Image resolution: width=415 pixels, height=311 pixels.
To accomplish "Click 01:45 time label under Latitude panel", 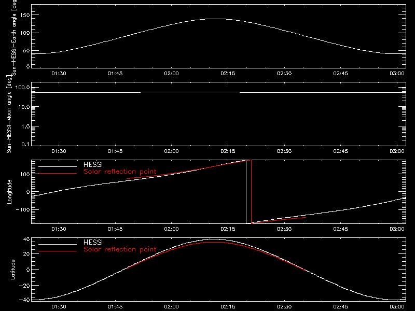I will (x=115, y=307).
